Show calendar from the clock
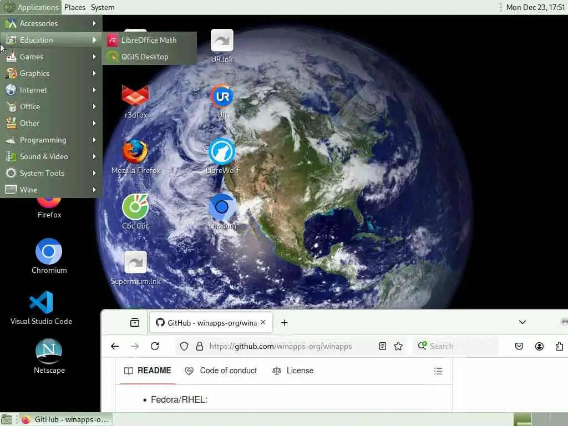The image size is (568, 426). click(535, 7)
